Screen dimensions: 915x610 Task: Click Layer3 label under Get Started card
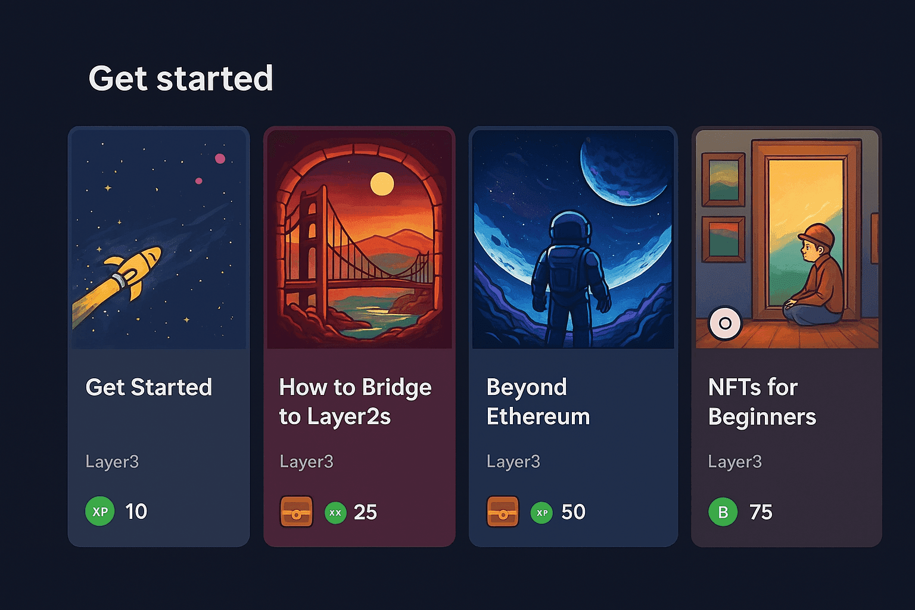(112, 462)
